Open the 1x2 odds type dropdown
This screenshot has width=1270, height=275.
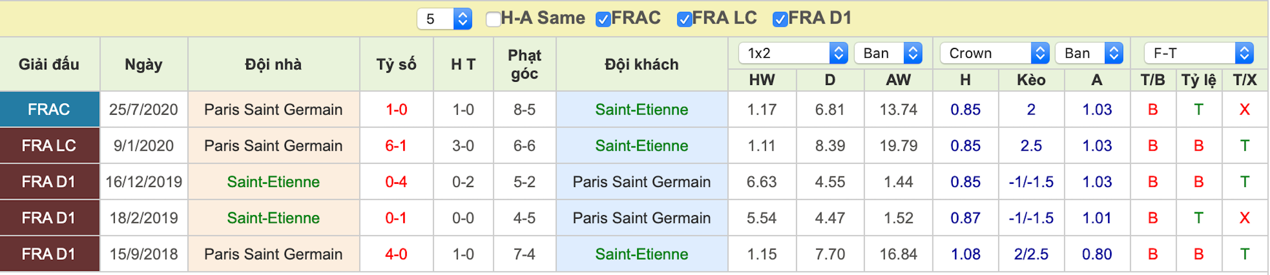[793, 53]
